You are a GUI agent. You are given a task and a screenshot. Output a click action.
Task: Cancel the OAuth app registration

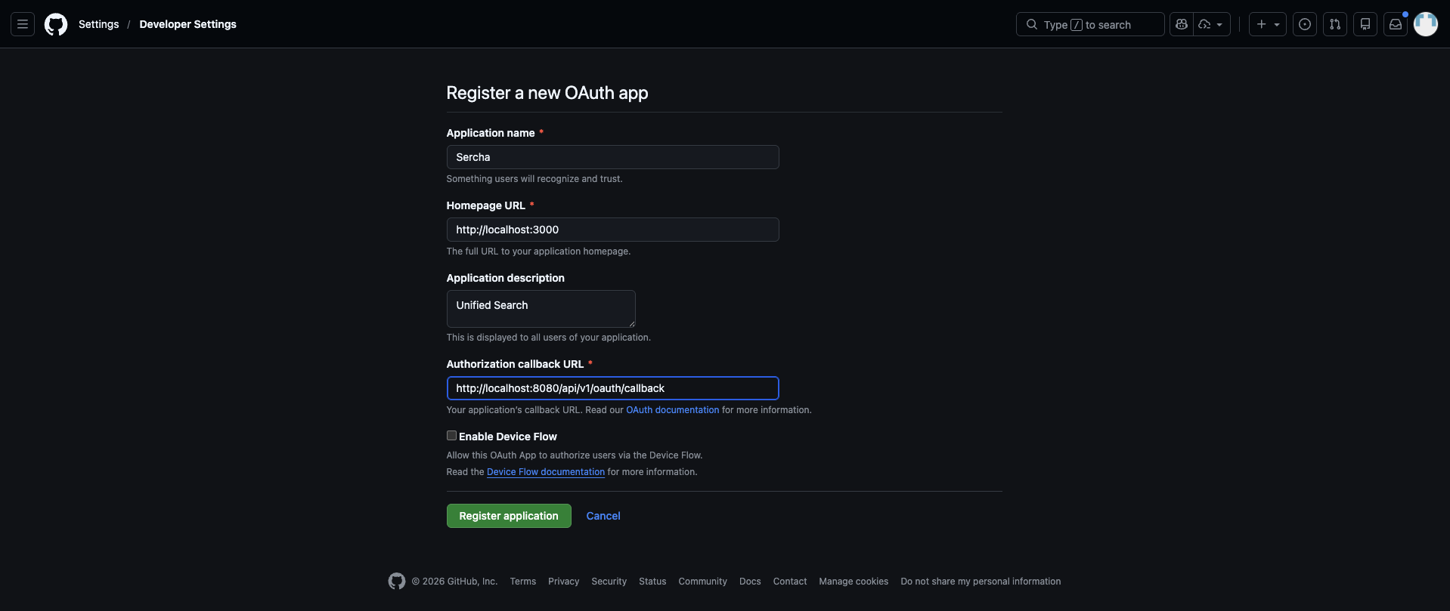point(603,516)
